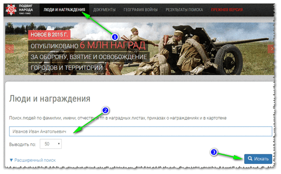Click the Выводить по label
This screenshot has width=281, height=174.
coord(22,145)
